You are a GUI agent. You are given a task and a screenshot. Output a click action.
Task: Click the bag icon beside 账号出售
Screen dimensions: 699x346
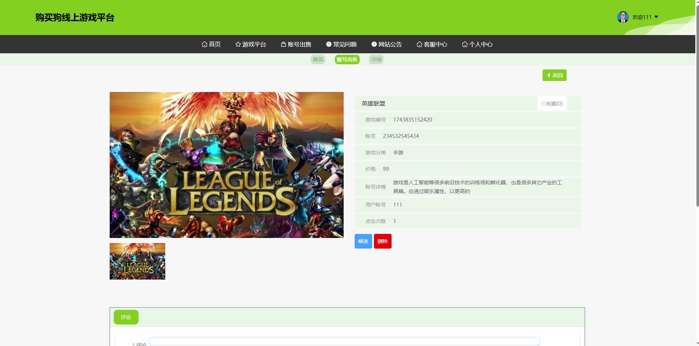pos(283,44)
